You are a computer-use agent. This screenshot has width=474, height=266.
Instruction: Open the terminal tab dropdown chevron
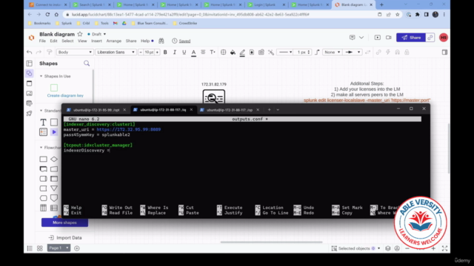(278, 110)
